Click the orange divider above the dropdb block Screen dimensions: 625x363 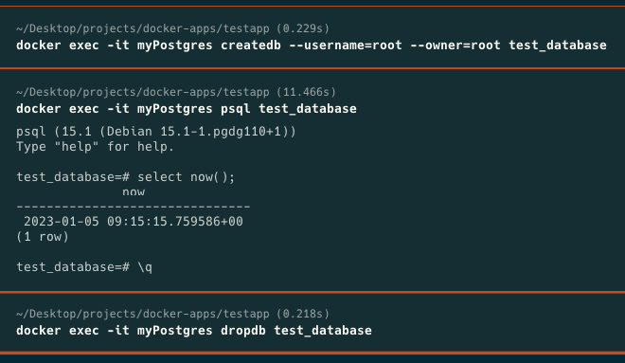tap(312, 293)
